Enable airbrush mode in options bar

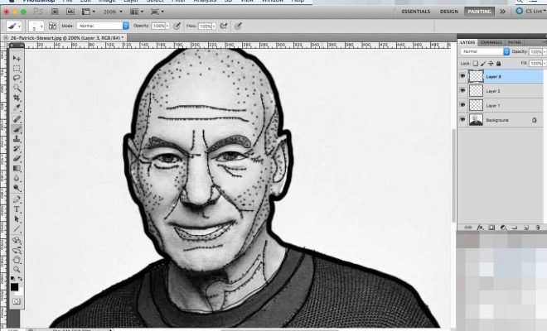(x=224, y=26)
